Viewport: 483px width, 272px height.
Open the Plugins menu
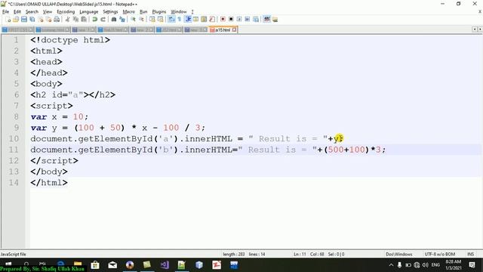[159, 12]
